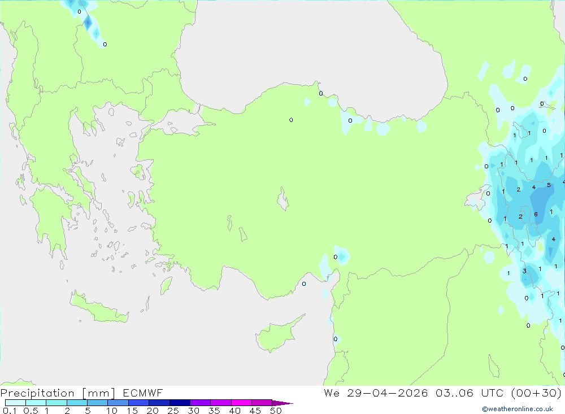Click the legend scale label "50"
The image size is (565, 414).
[276, 411]
